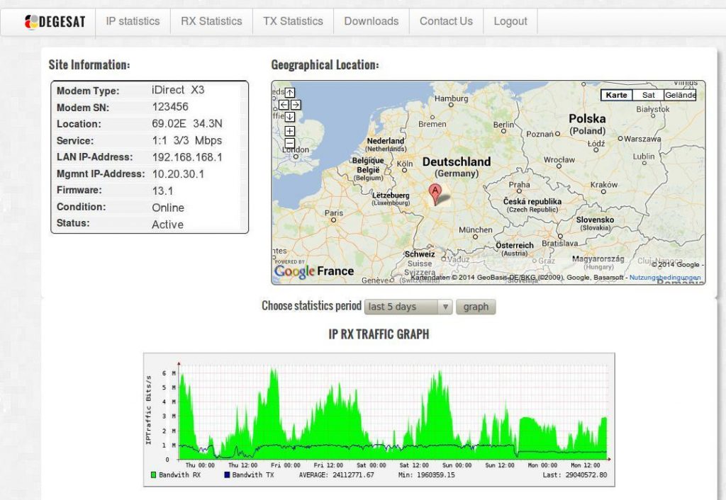This screenshot has width=726, height=500.
Task: Click the Modem Type value iDirect X3
Action: click(178, 90)
